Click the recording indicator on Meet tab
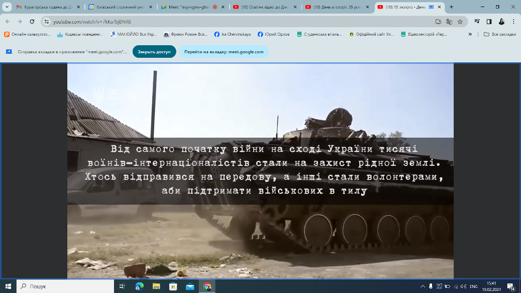Viewport: 521px width, 293px height. [x=215, y=7]
